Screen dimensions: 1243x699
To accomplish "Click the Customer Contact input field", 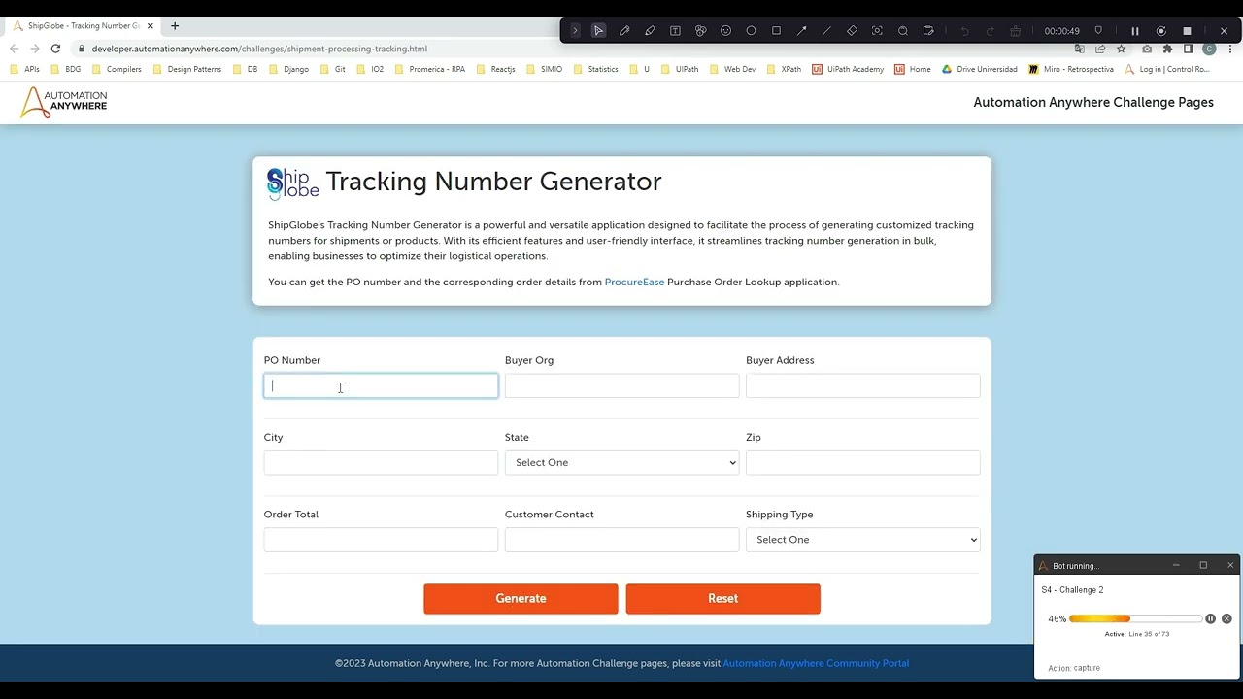I will click(621, 540).
